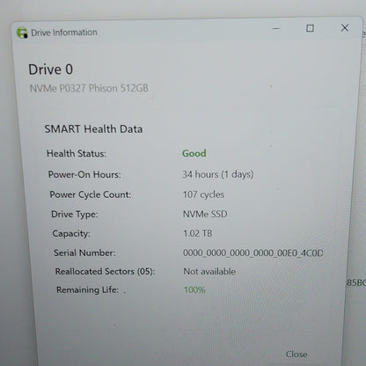This screenshot has width=366, height=366.
Task: Click the Power-On Hours label
Action: (84, 174)
